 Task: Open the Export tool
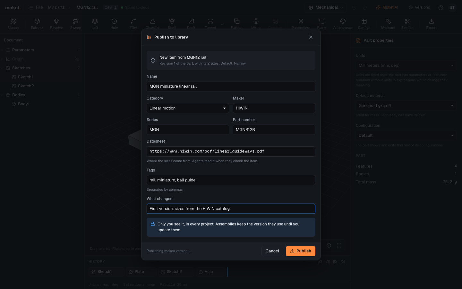click(x=432, y=24)
